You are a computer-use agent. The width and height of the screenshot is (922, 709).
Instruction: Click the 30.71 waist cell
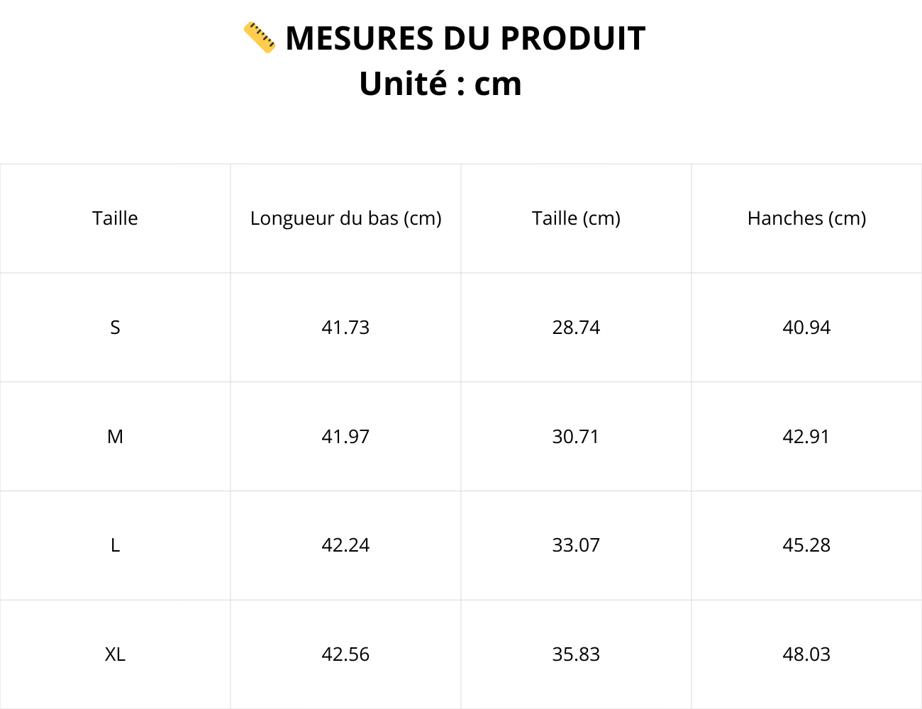click(576, 437)
